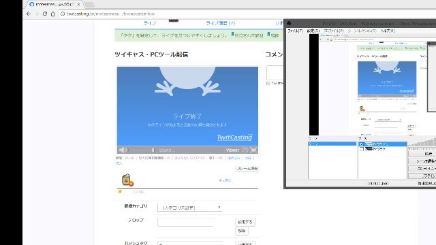
Task: Click the player popout icon beside Viewer
Action: point(245,150)
